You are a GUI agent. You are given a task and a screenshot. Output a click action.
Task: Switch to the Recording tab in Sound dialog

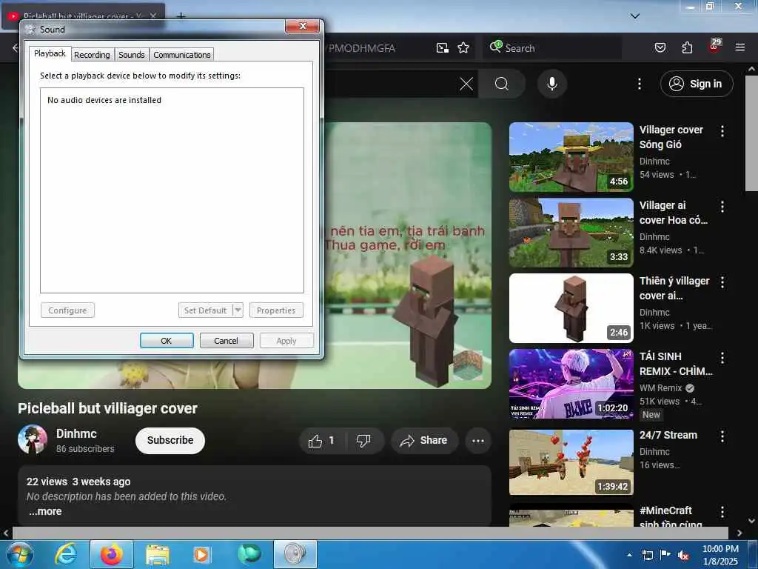pos(92,55)
